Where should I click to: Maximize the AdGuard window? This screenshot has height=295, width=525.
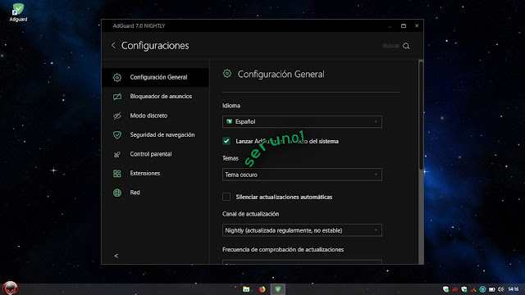(x=404, y=25)
